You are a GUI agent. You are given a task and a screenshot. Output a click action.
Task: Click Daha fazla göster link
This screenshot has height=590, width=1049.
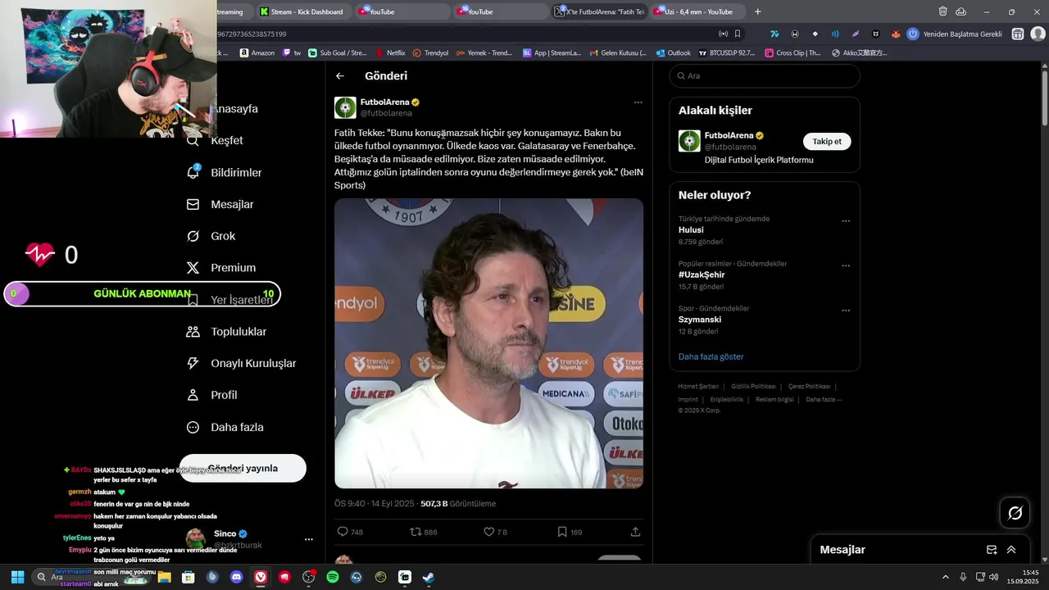coord(711,357)
